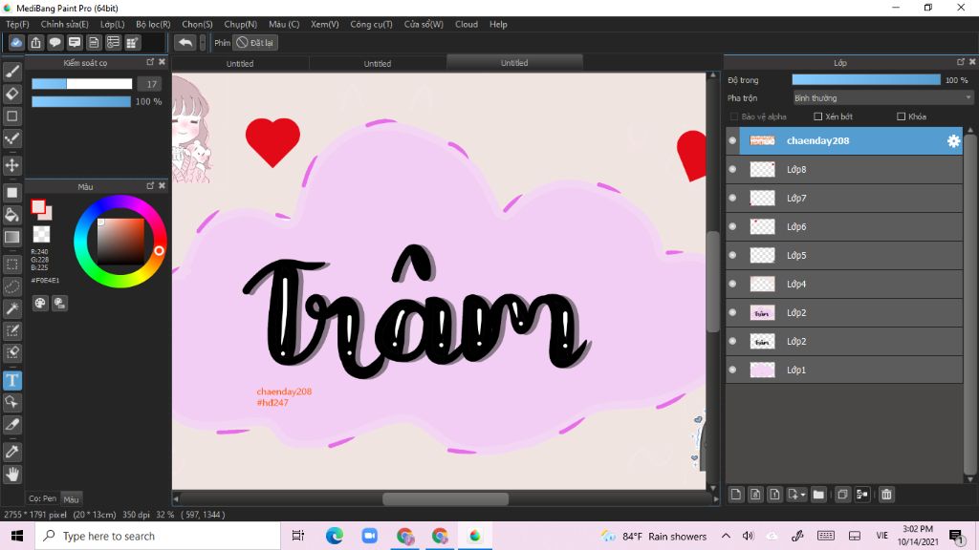Show hidden system tray icons

pyautogui.click(x=726, y=536)
